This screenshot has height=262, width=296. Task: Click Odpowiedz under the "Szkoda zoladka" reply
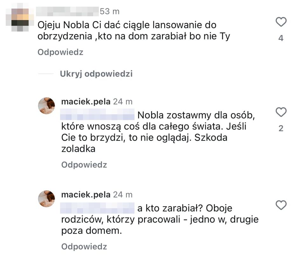pyautogui.click(x=84, y=165)
